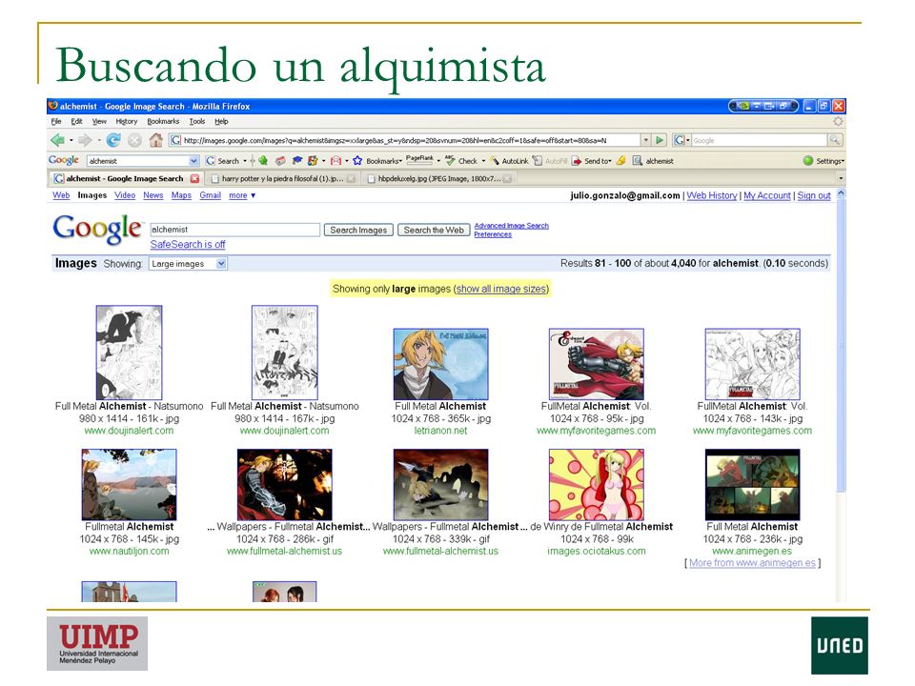Open the SafeSearch is off link
This screenshot has height=686, width=915.
point(188,245)
